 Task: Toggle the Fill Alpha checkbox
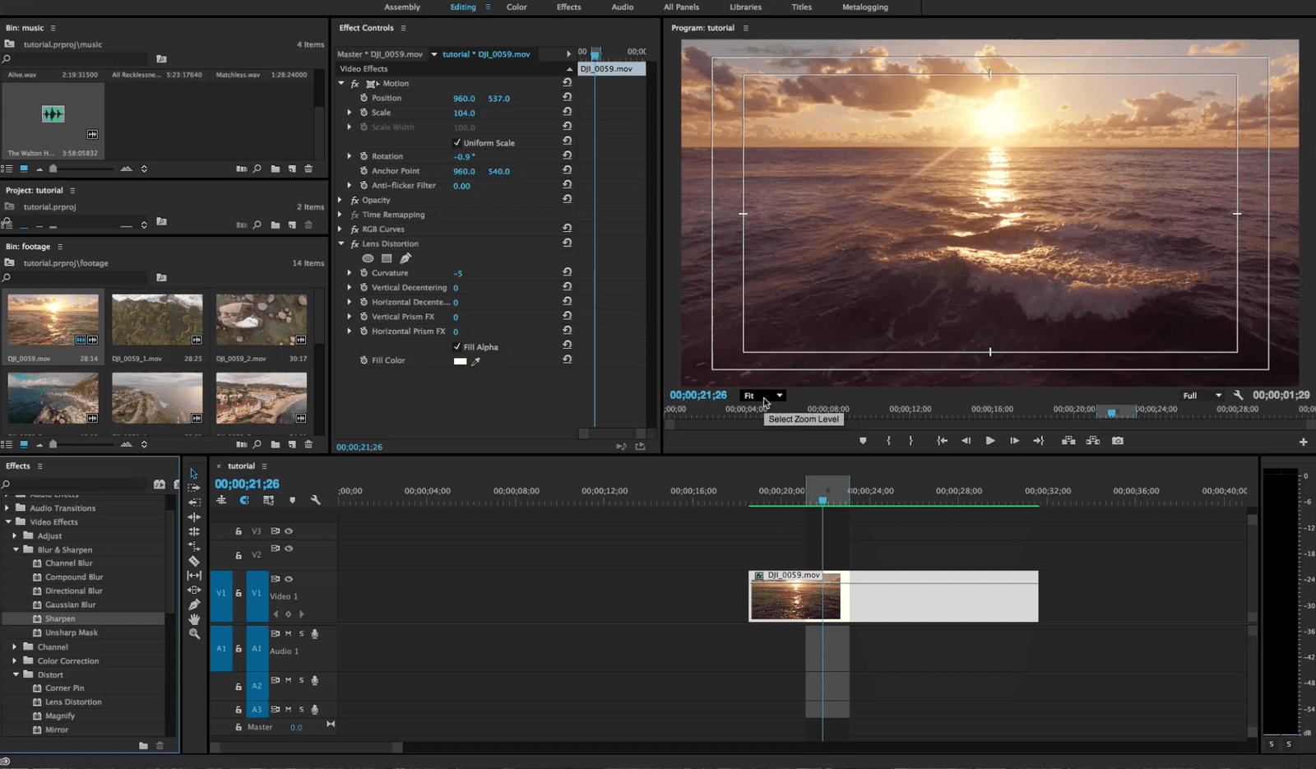(x=457, y=346)
